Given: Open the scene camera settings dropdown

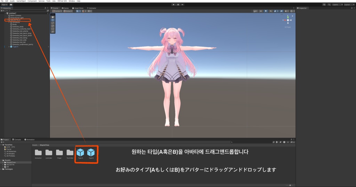Looking at the screenshot, I should (x=286, y=11).
